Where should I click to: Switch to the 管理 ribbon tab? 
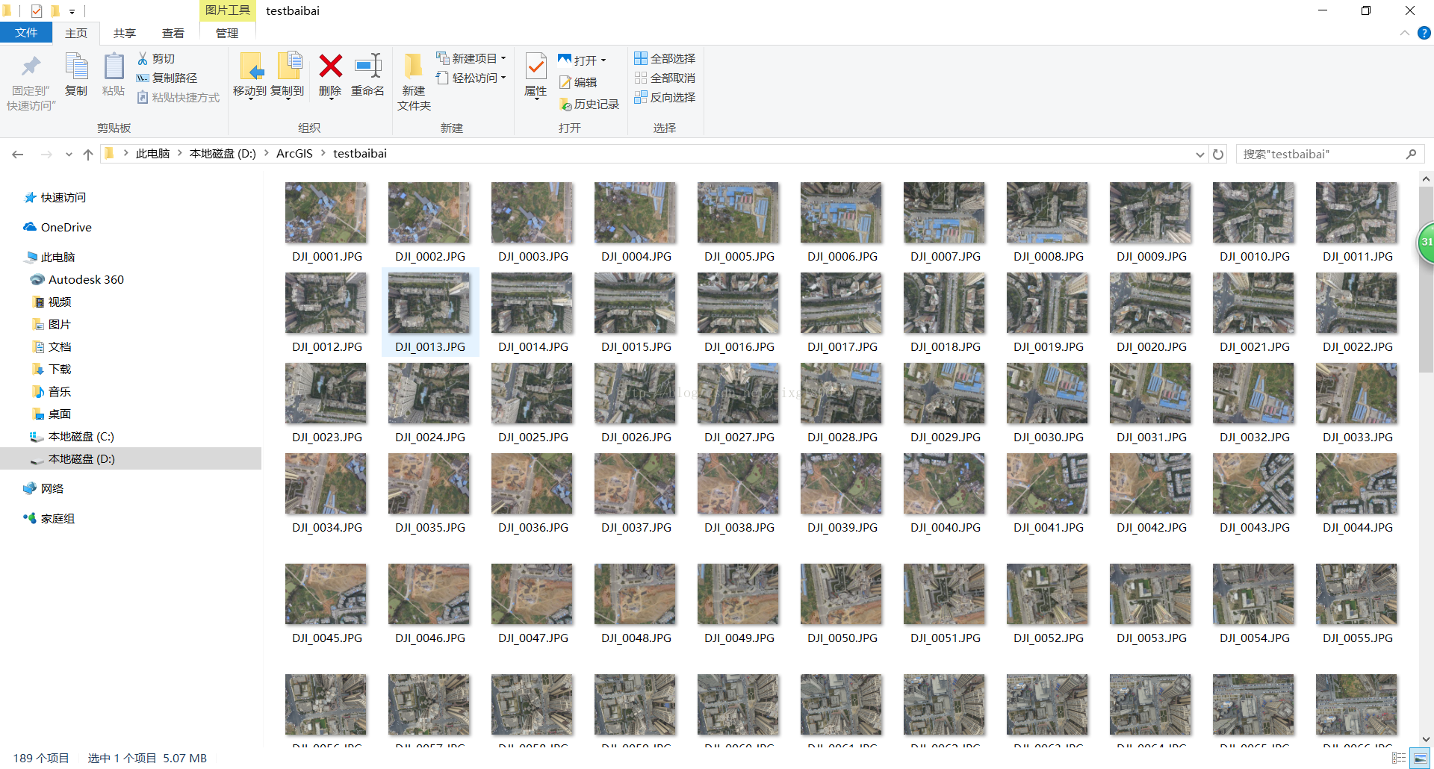tap(227, 34)
